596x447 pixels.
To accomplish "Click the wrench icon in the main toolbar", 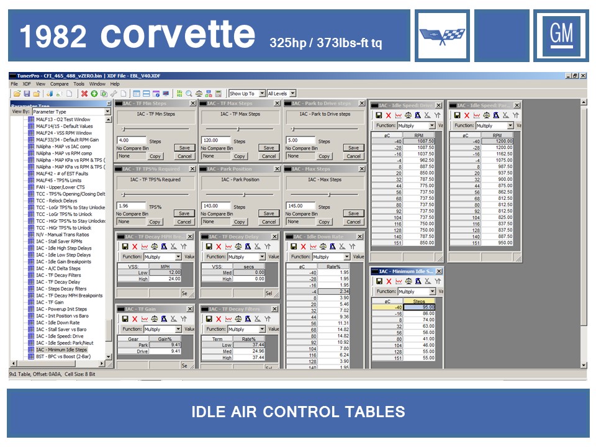I will pyautogui.click(x=114, y=94).
